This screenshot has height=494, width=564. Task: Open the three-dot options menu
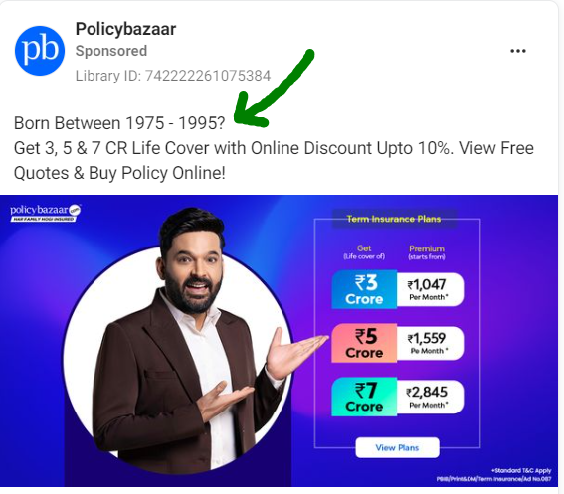(x=518, y=51)
